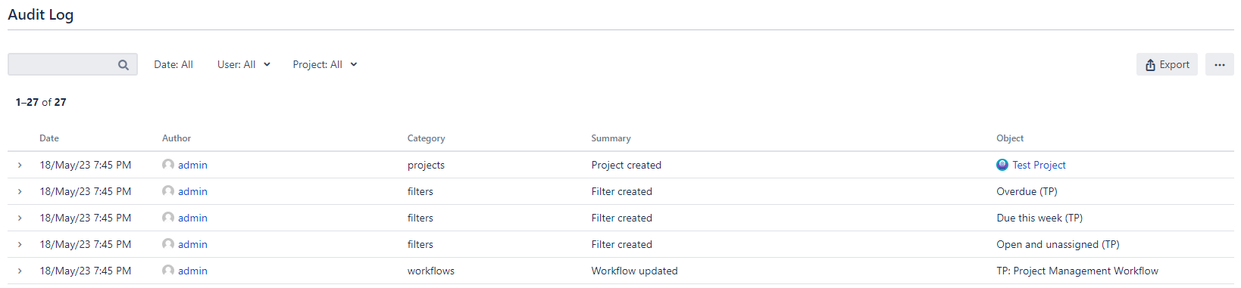This screenshot has height=288, width=1241.
Task: Open the Project: All filter dropdown
Action: pos(325,64)
